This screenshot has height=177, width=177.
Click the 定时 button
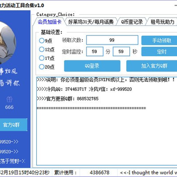[x=159, y=52]
